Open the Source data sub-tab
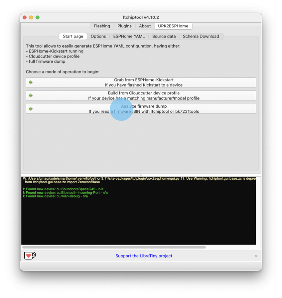Image resolution: width=282 pixels, height=298 pixels. click(x=164, y=36)
